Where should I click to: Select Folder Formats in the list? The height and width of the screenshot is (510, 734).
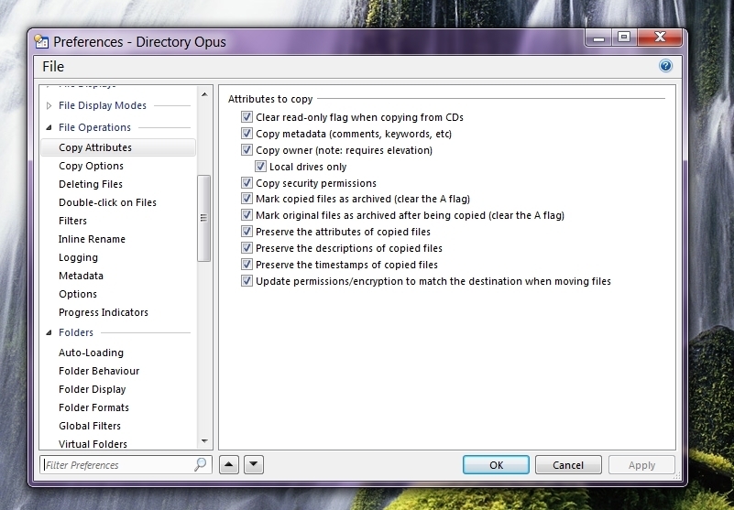click(x=93, y=407)
